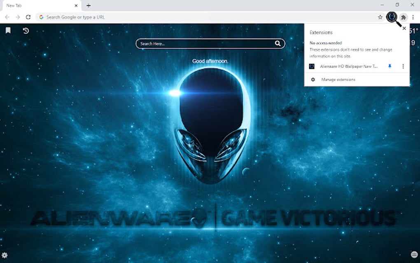The width and height of the screenshot is (420, 263).
Task: Click the magnifier icon in the Search Here box
Action: click(x=278, y=43)
